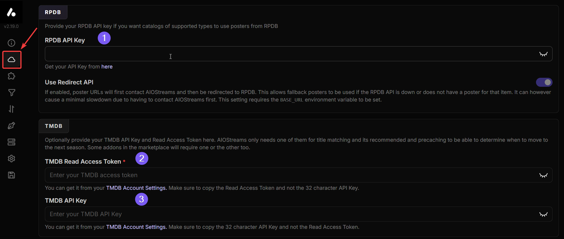Screen dimensions: 564x239
Task: Focus the TMDB Read Access Token field
Action: 298,175
